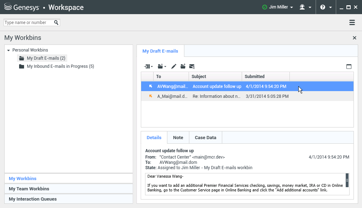Click the delete e-mail envelope icon

192,66
